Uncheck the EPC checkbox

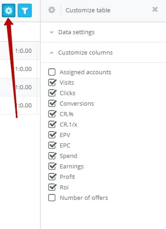(x=52, y=145)
